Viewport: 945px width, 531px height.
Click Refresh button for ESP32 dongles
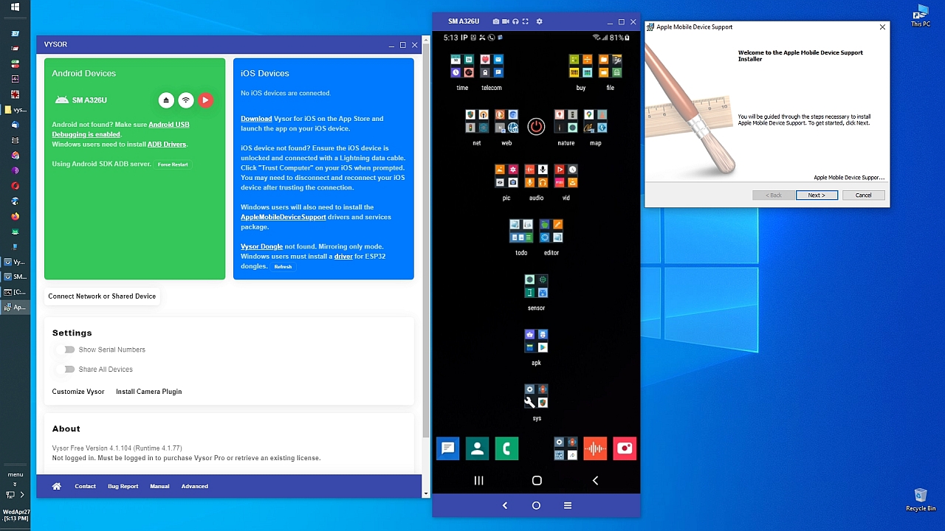coord(283,267)
